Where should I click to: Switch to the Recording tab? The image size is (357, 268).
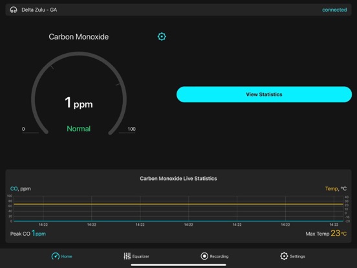point(215,256)
